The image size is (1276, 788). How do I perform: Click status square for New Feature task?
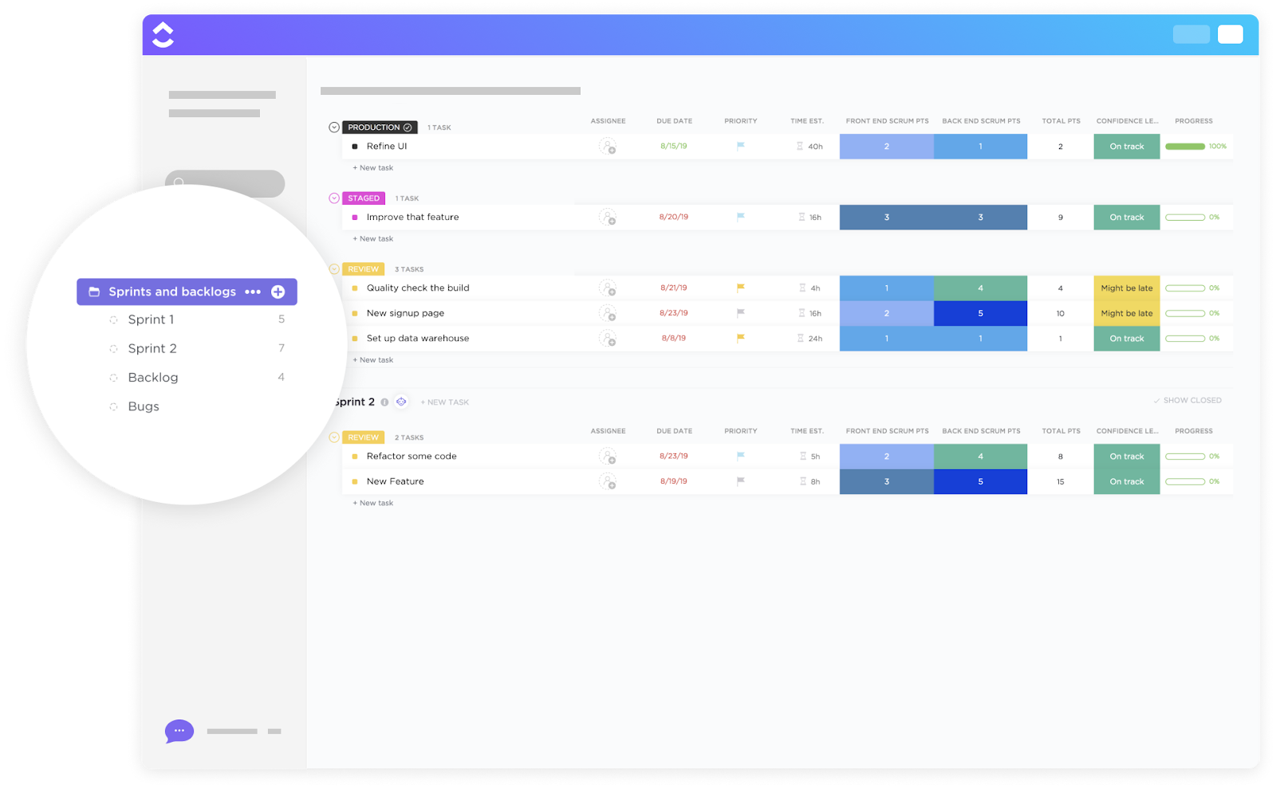[x=355, y=481]
